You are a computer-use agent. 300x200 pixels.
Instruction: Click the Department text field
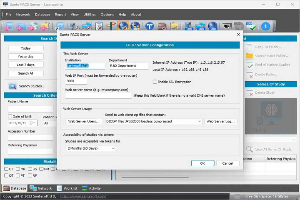pos(129,66)
